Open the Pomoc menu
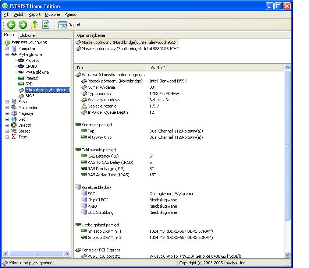The width and height of the screenshot is (309, 268). [x=70, y=14]
